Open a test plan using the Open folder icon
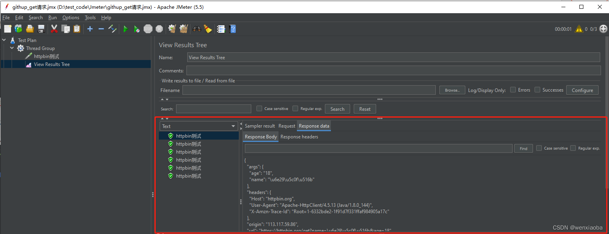609x234 pixels. coord(30,29)
